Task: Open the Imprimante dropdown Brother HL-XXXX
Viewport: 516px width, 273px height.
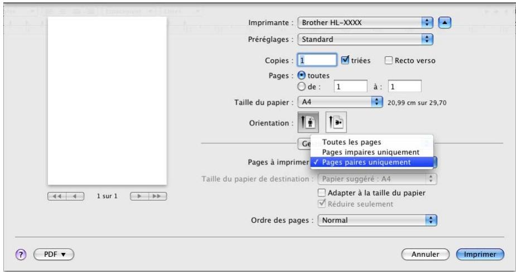Action: point(365,23)
